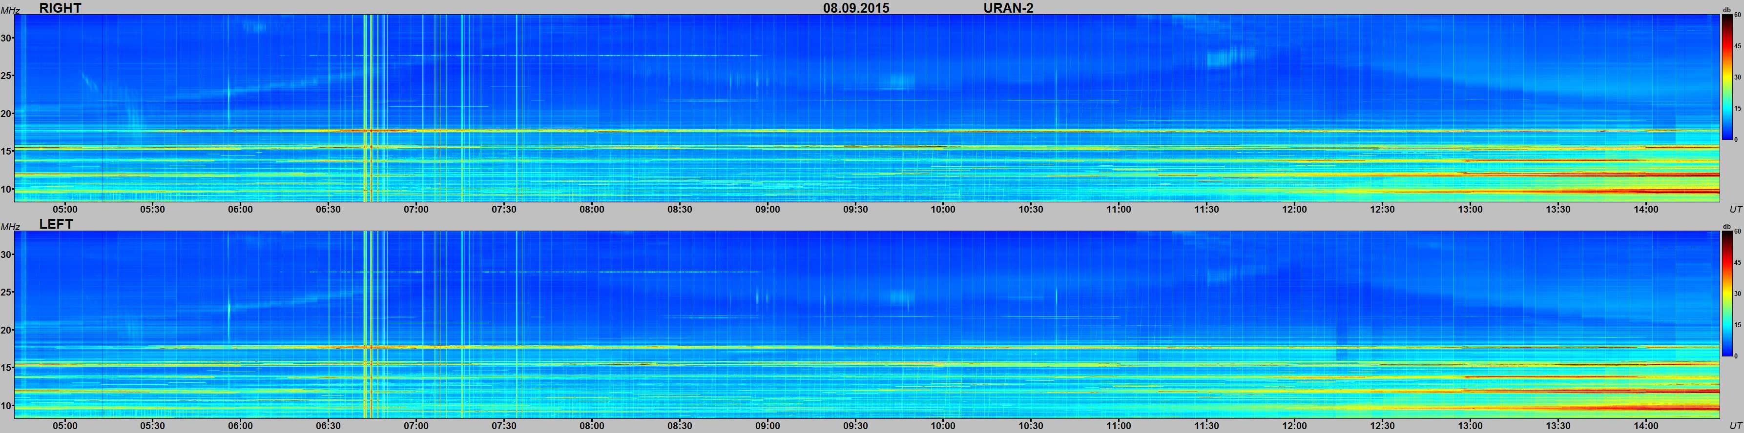Click 13:00 on the RIGHT panel time axis
Viewport: 1744px width, 433px height.
[1471, 209]
